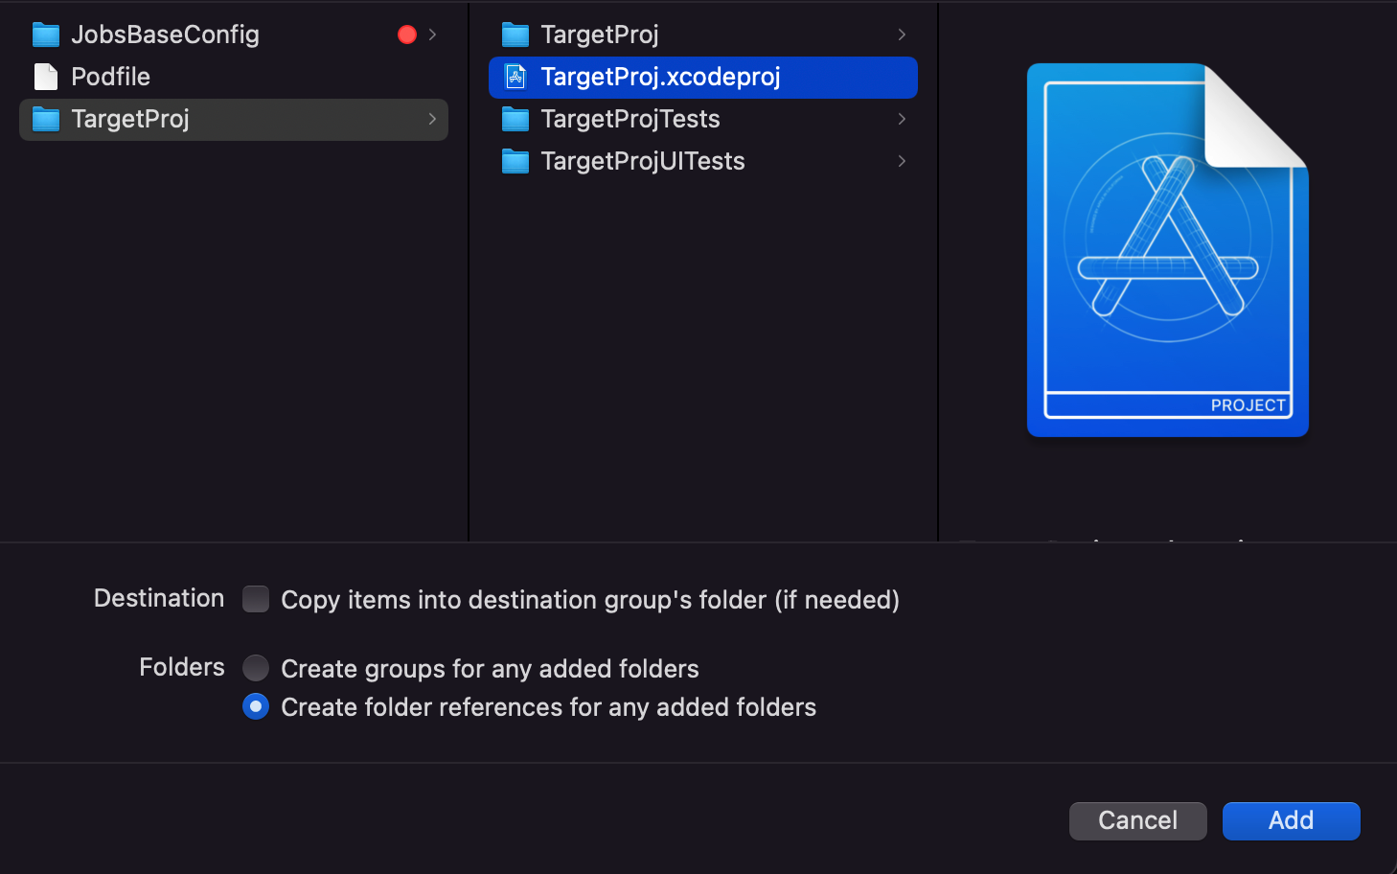
Task: Expand TargetProj subfolder chevron in middle column
Action: (902, 34)
